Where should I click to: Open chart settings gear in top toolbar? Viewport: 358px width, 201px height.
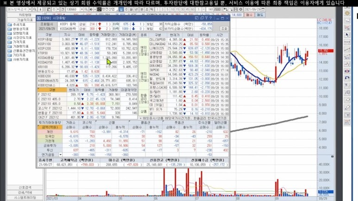pyautogui.click(x=241, y=9)
